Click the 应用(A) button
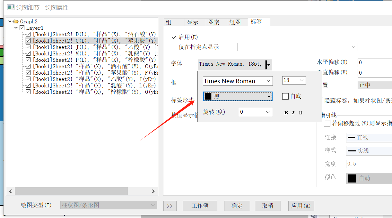The height and width of the screenshot is (218, 392). (301, 206)
